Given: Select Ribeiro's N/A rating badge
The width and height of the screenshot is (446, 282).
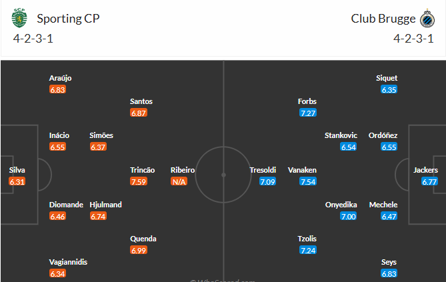Looking at the screenshot, I should pyautogui.click(x=179, y=181).
